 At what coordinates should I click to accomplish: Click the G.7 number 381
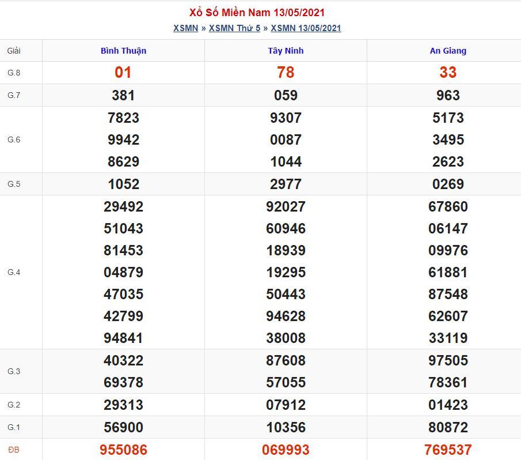point(123,96)
